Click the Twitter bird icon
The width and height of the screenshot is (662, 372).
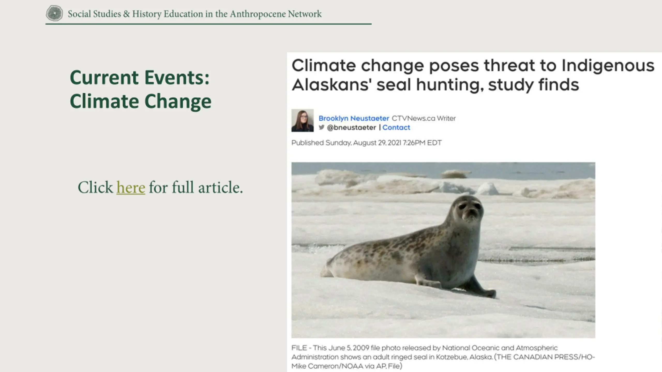pyautogui.click(x=321, y=127)
